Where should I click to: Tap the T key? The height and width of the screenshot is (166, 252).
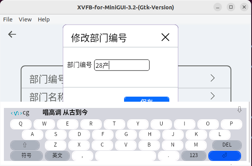point(114,124)
